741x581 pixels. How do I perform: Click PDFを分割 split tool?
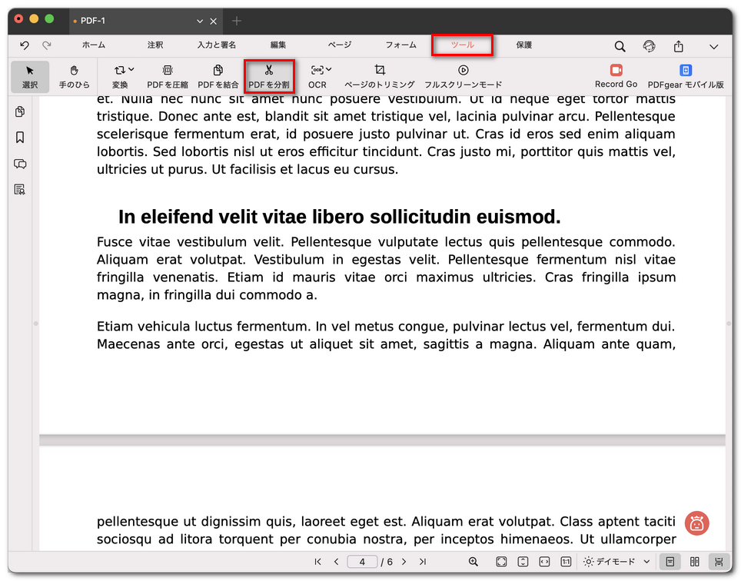tap(269, 77)
